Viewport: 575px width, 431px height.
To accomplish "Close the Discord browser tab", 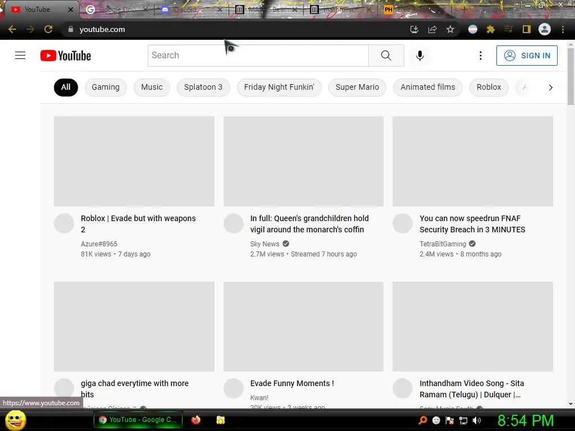I will point(220,10).
